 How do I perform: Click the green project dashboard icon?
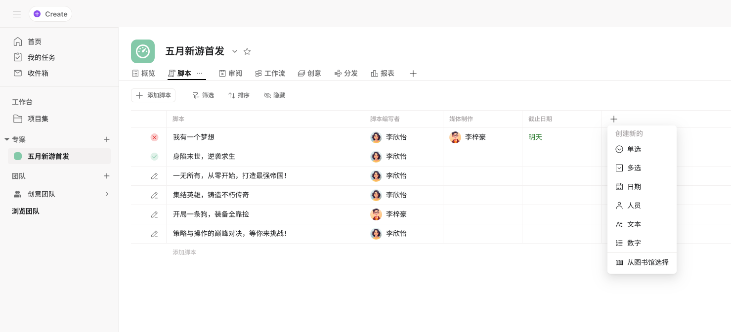pos(143,51)
